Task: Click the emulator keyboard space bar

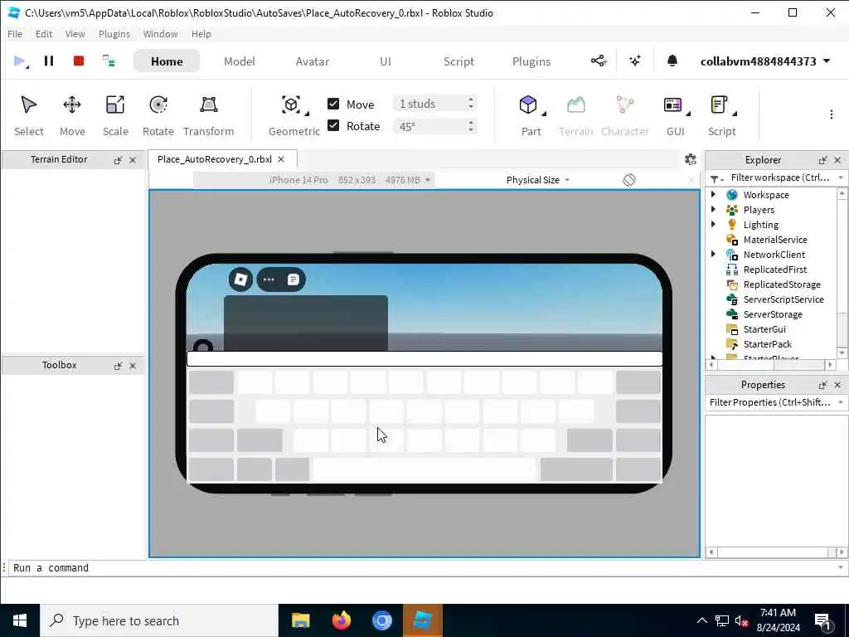Action: pos(424,469)
